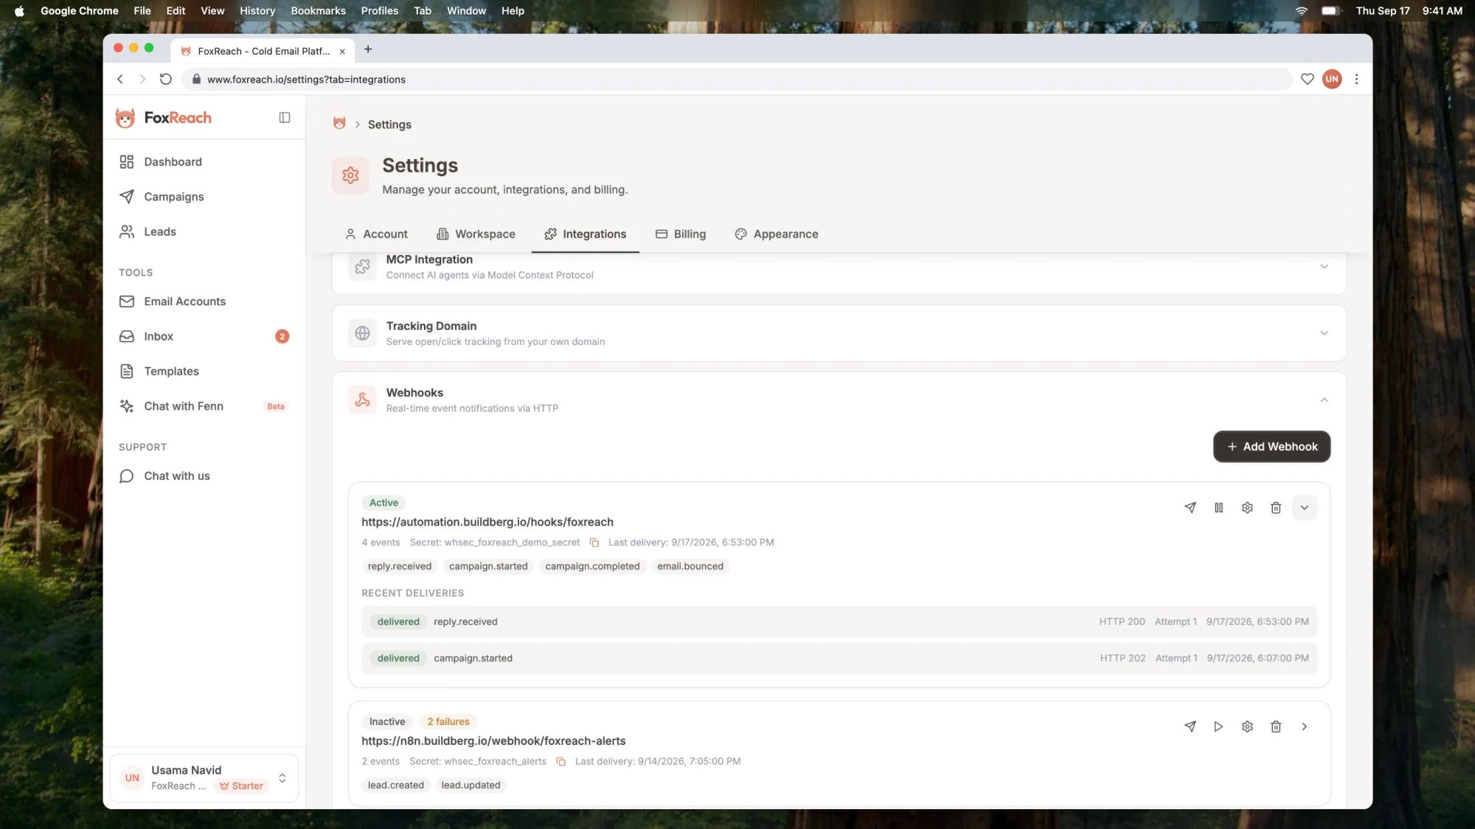Delete the n8n foxreach-alerts webhook
The width and height of the screenshot is (1475, 829).
1276,727
